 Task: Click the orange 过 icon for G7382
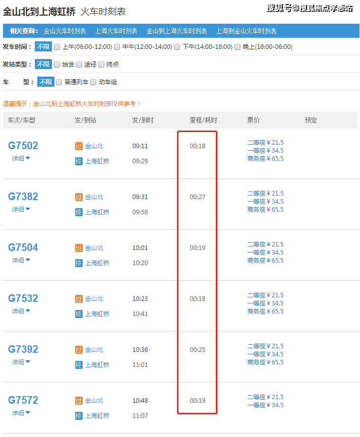[78, 197]
